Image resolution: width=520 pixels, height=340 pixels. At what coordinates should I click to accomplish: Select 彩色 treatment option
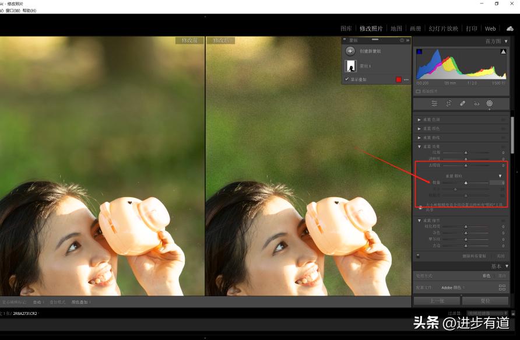click(x=487, y=276)
